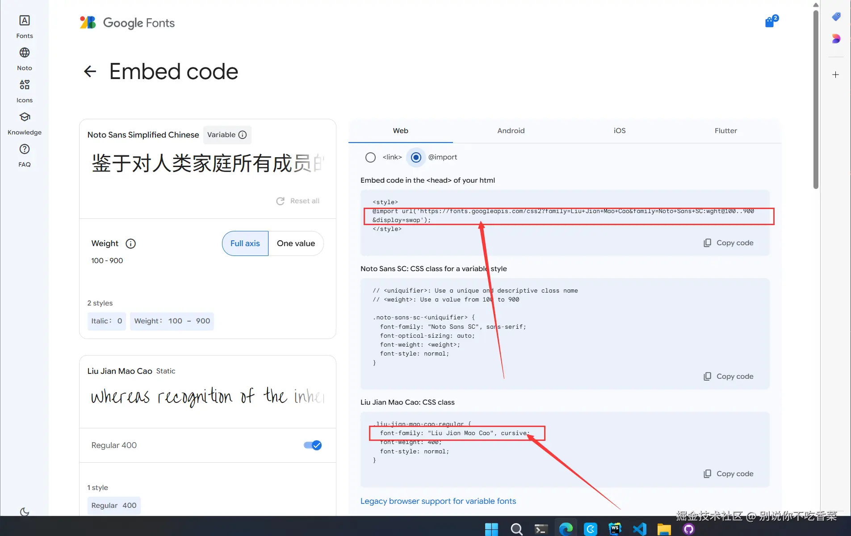
Task: Open the Fonts section in sidebar
Action: [x=25, y=26]
